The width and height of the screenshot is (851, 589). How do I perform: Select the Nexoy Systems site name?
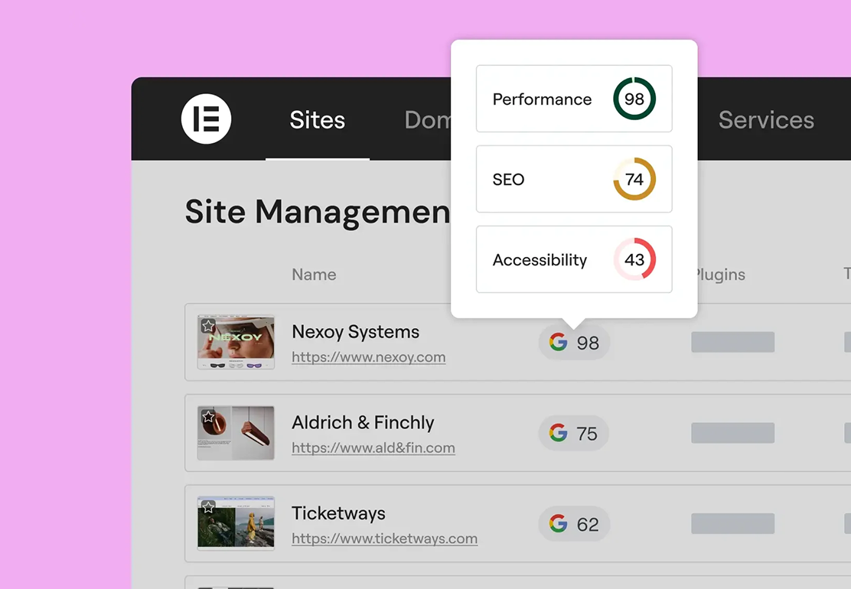click(356, 331)
